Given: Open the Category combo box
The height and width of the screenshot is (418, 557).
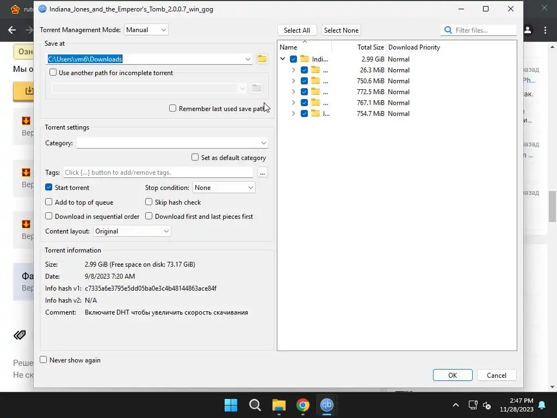Looking at the screenshot, I should pyautogui.click(x=172, y=143).
